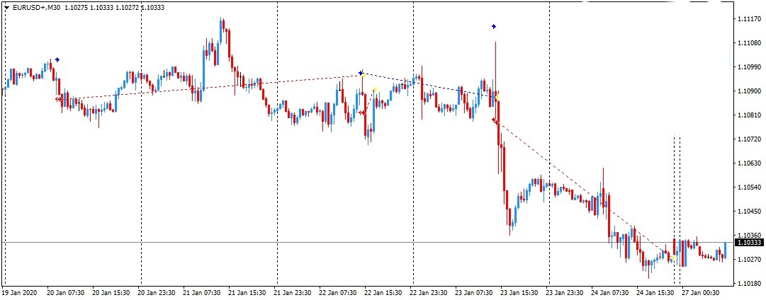The height and width of the screenshot is (300, 766).
Task: Click price axis label 1.10900
Action: 750,91
